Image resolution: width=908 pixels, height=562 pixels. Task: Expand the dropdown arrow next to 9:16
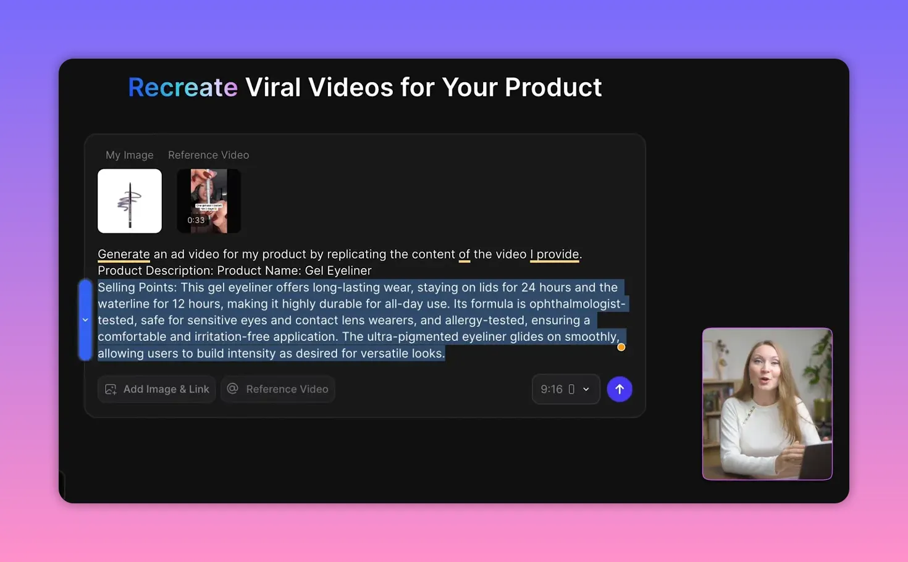coord(584,389)
